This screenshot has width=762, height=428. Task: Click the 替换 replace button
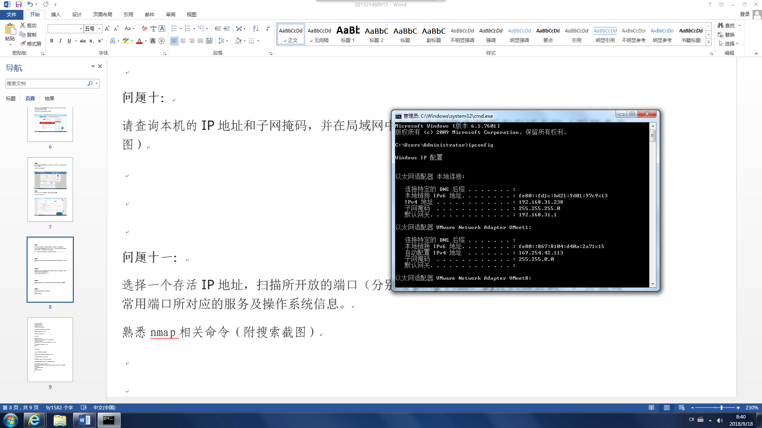726,34
